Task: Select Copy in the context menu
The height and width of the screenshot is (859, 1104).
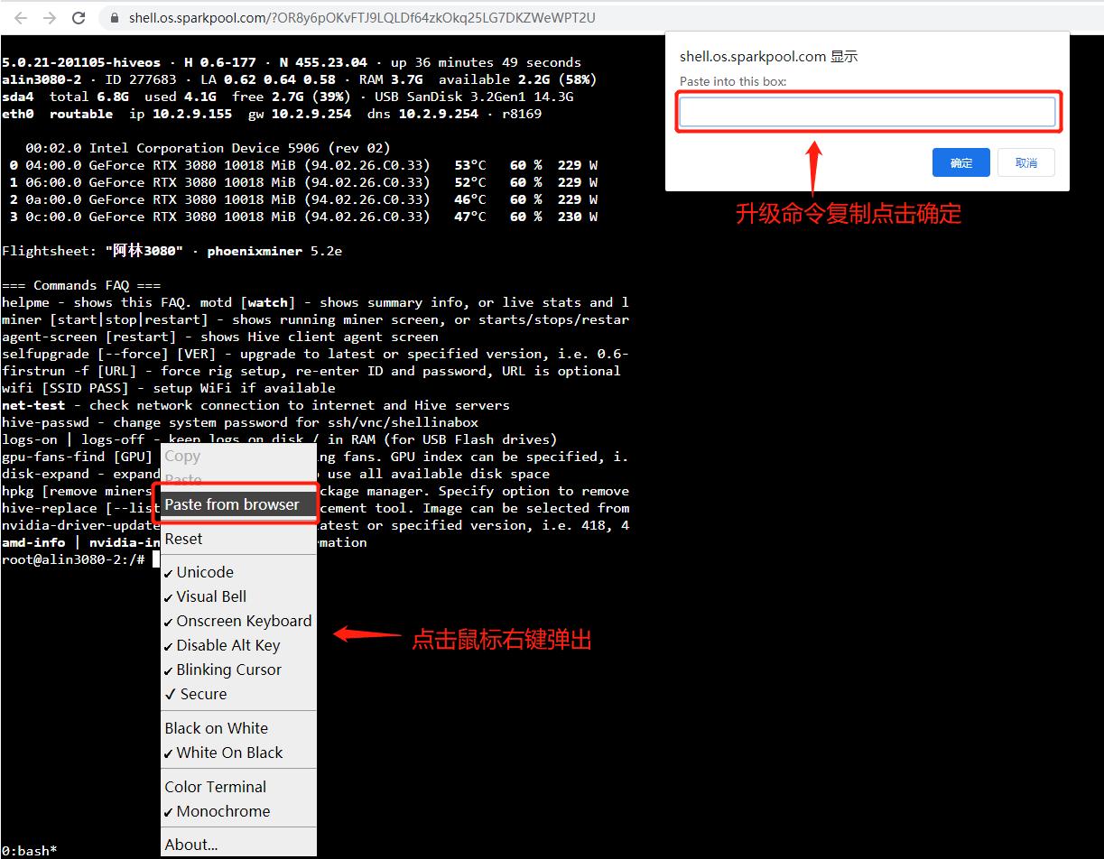Action: [181, 456]
